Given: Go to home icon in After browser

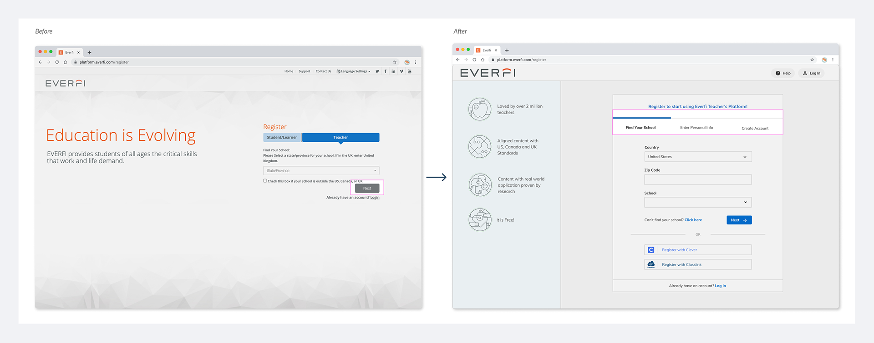Looking at the screenshot, I should [483, 60].
